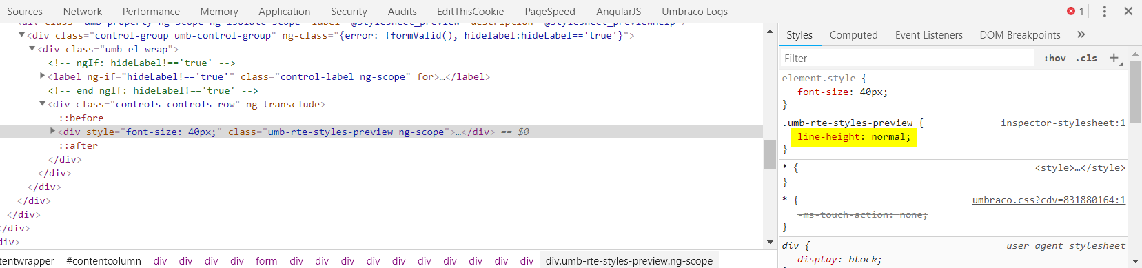Open the Umbraco Logs tab
This screenshot has height=268, width=1142.
coord(695,12)
